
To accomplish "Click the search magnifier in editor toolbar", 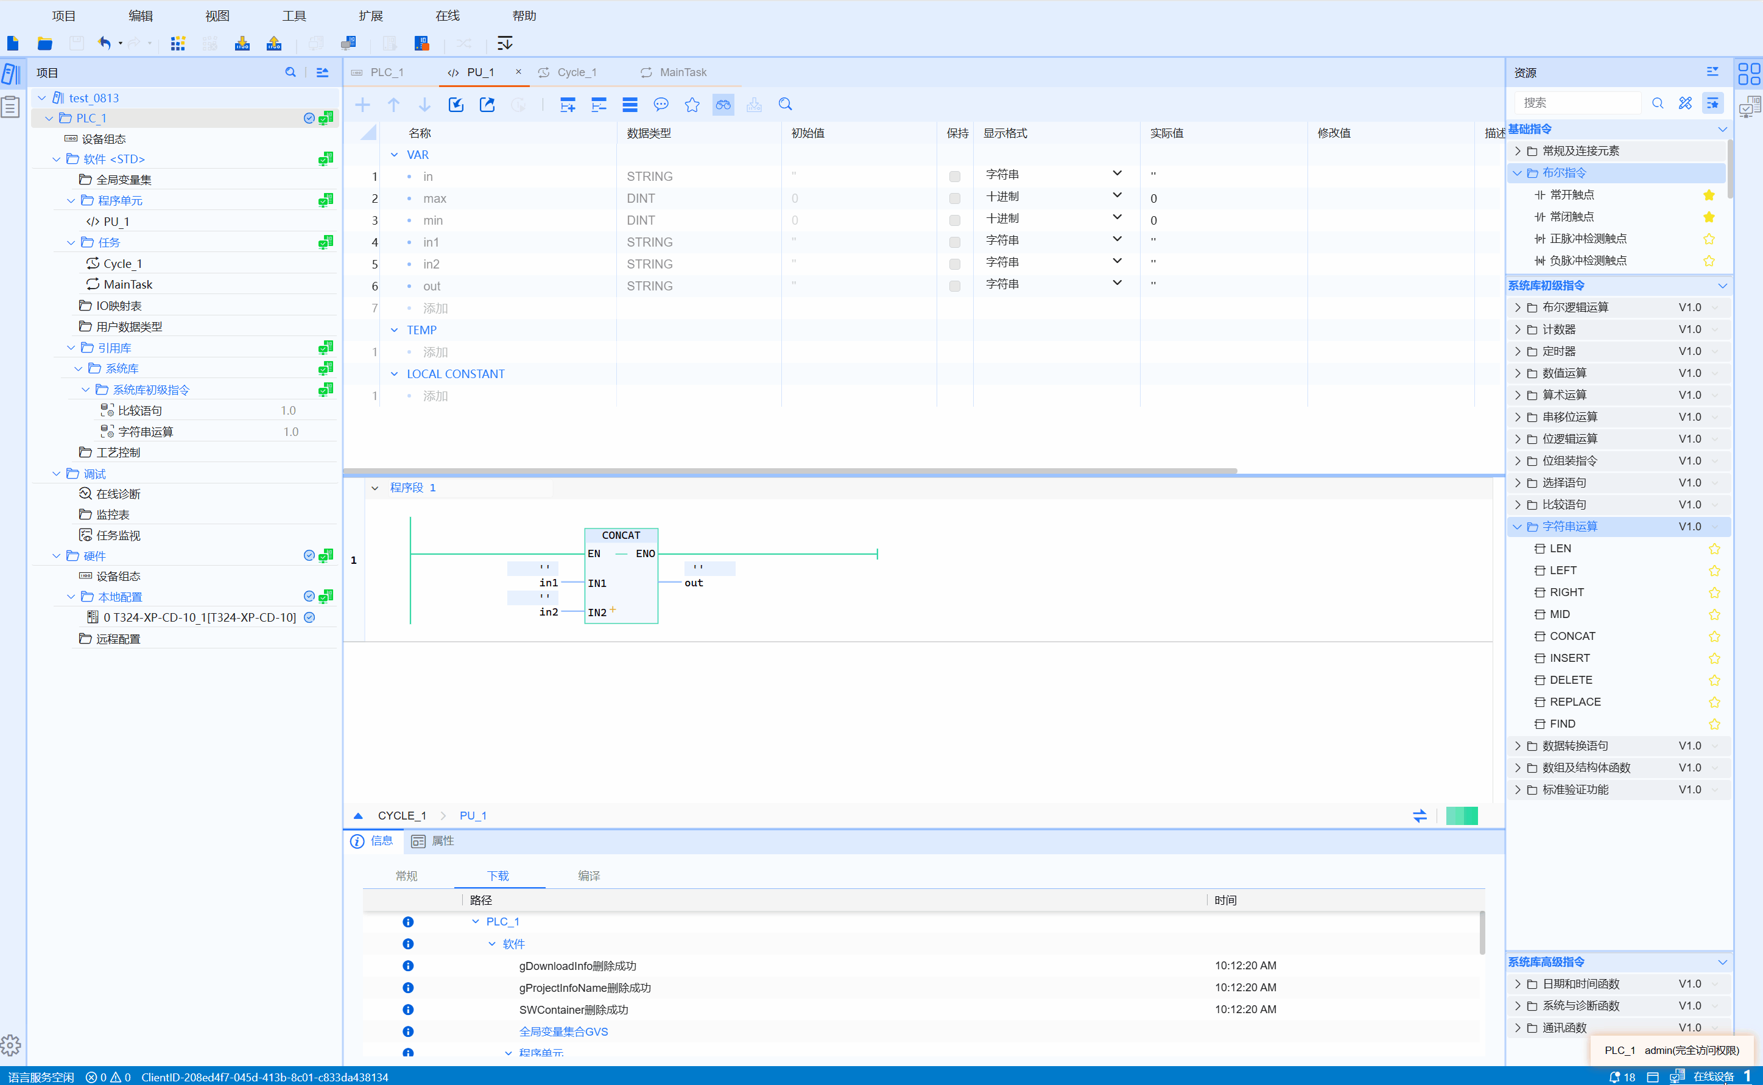I will click(x=785, y=105).
